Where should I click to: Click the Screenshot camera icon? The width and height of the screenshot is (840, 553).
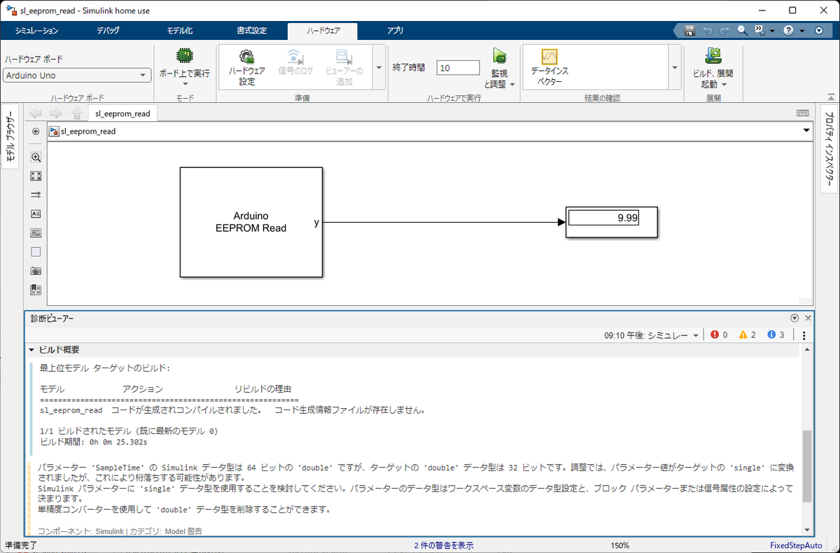point(36,271)
